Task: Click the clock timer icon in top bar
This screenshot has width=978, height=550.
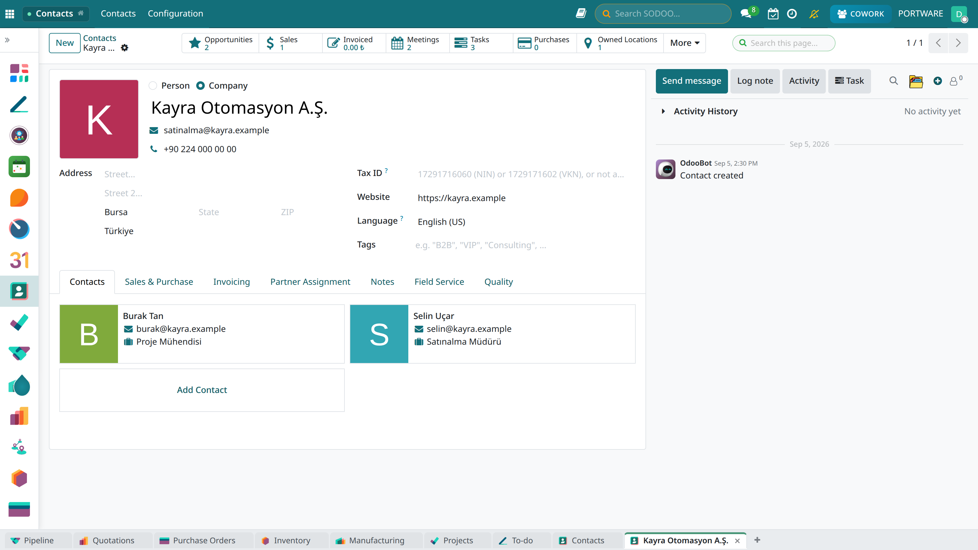Action: 792,14
